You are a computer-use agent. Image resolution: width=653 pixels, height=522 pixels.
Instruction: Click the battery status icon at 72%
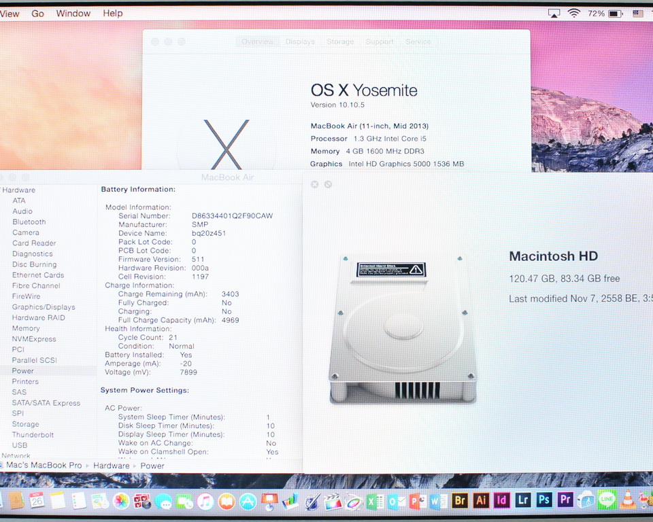pyautogui.click(x=616, y=14)
